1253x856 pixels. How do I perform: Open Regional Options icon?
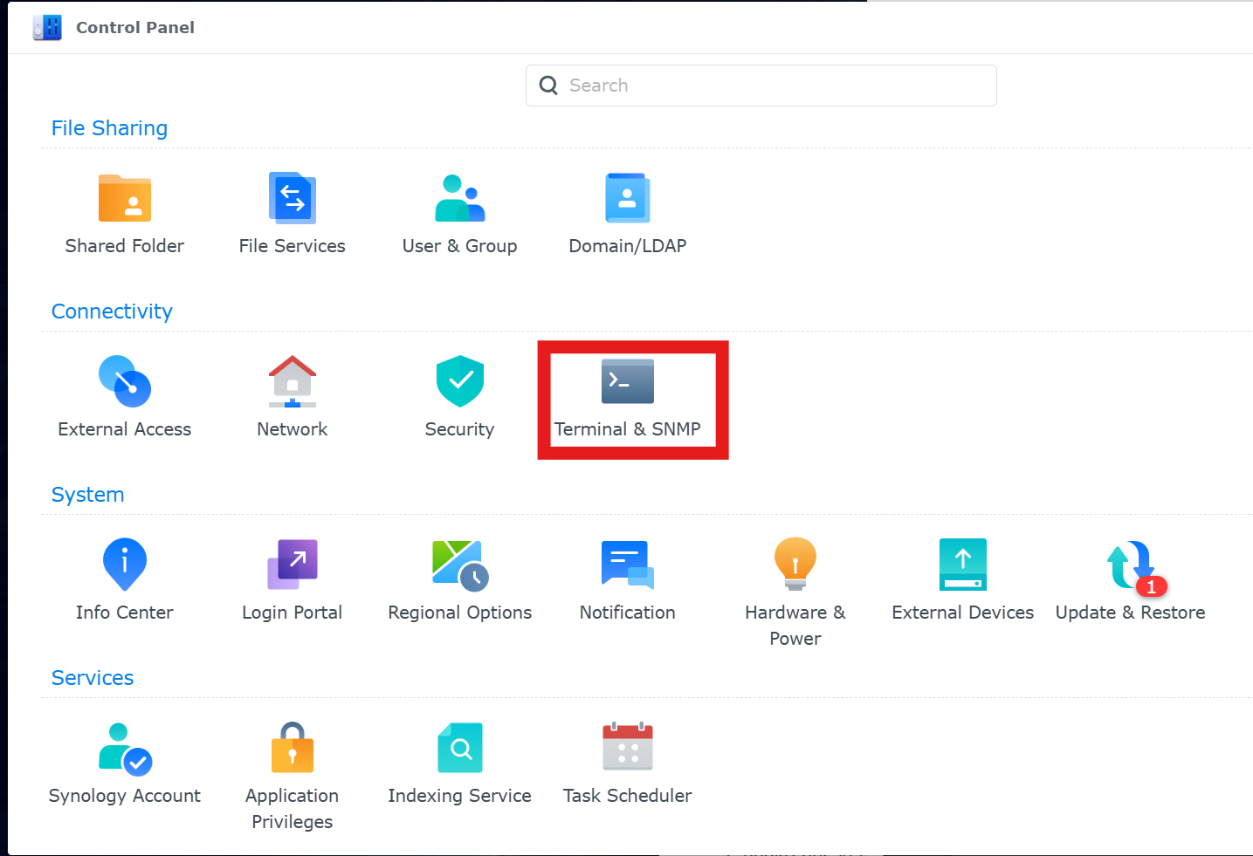click(x=460, y=565)
